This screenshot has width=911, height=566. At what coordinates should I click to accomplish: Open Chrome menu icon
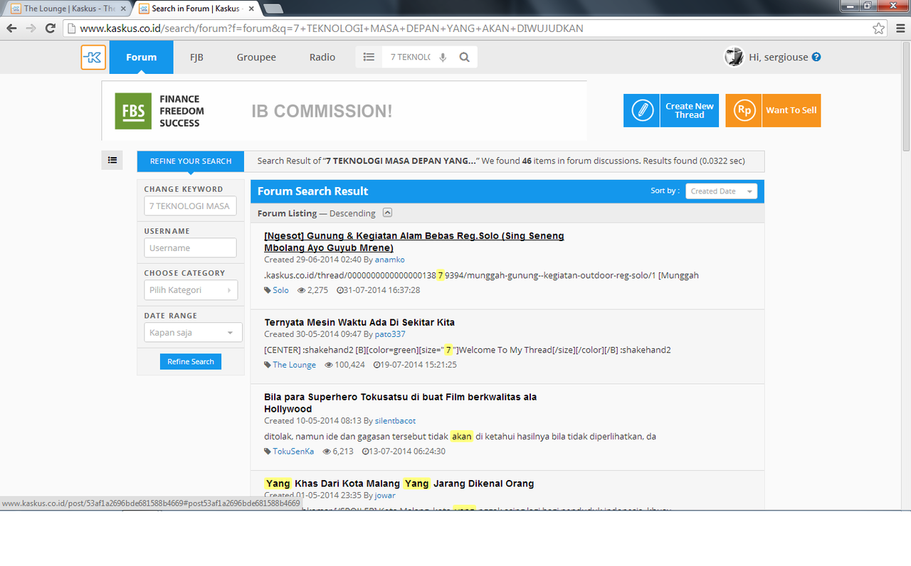point(899,28)
